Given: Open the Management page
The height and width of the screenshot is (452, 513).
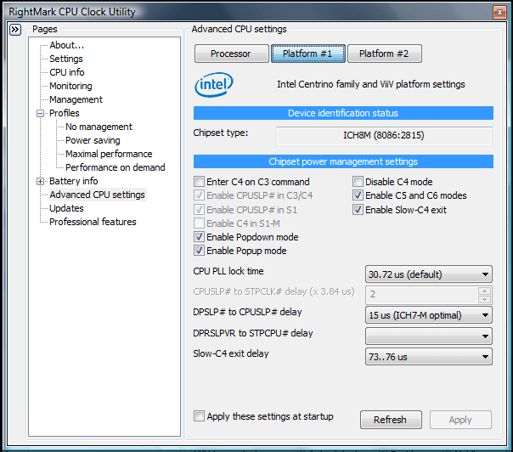Looking at the screenshot, I should [x=76, y=99].
